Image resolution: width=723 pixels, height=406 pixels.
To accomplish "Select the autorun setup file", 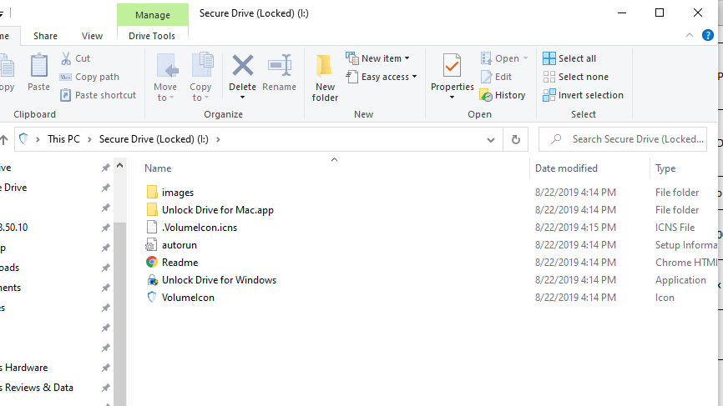I will coord(179,245).
